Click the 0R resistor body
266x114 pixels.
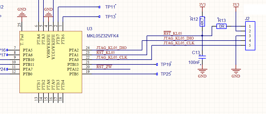[221, 26]
